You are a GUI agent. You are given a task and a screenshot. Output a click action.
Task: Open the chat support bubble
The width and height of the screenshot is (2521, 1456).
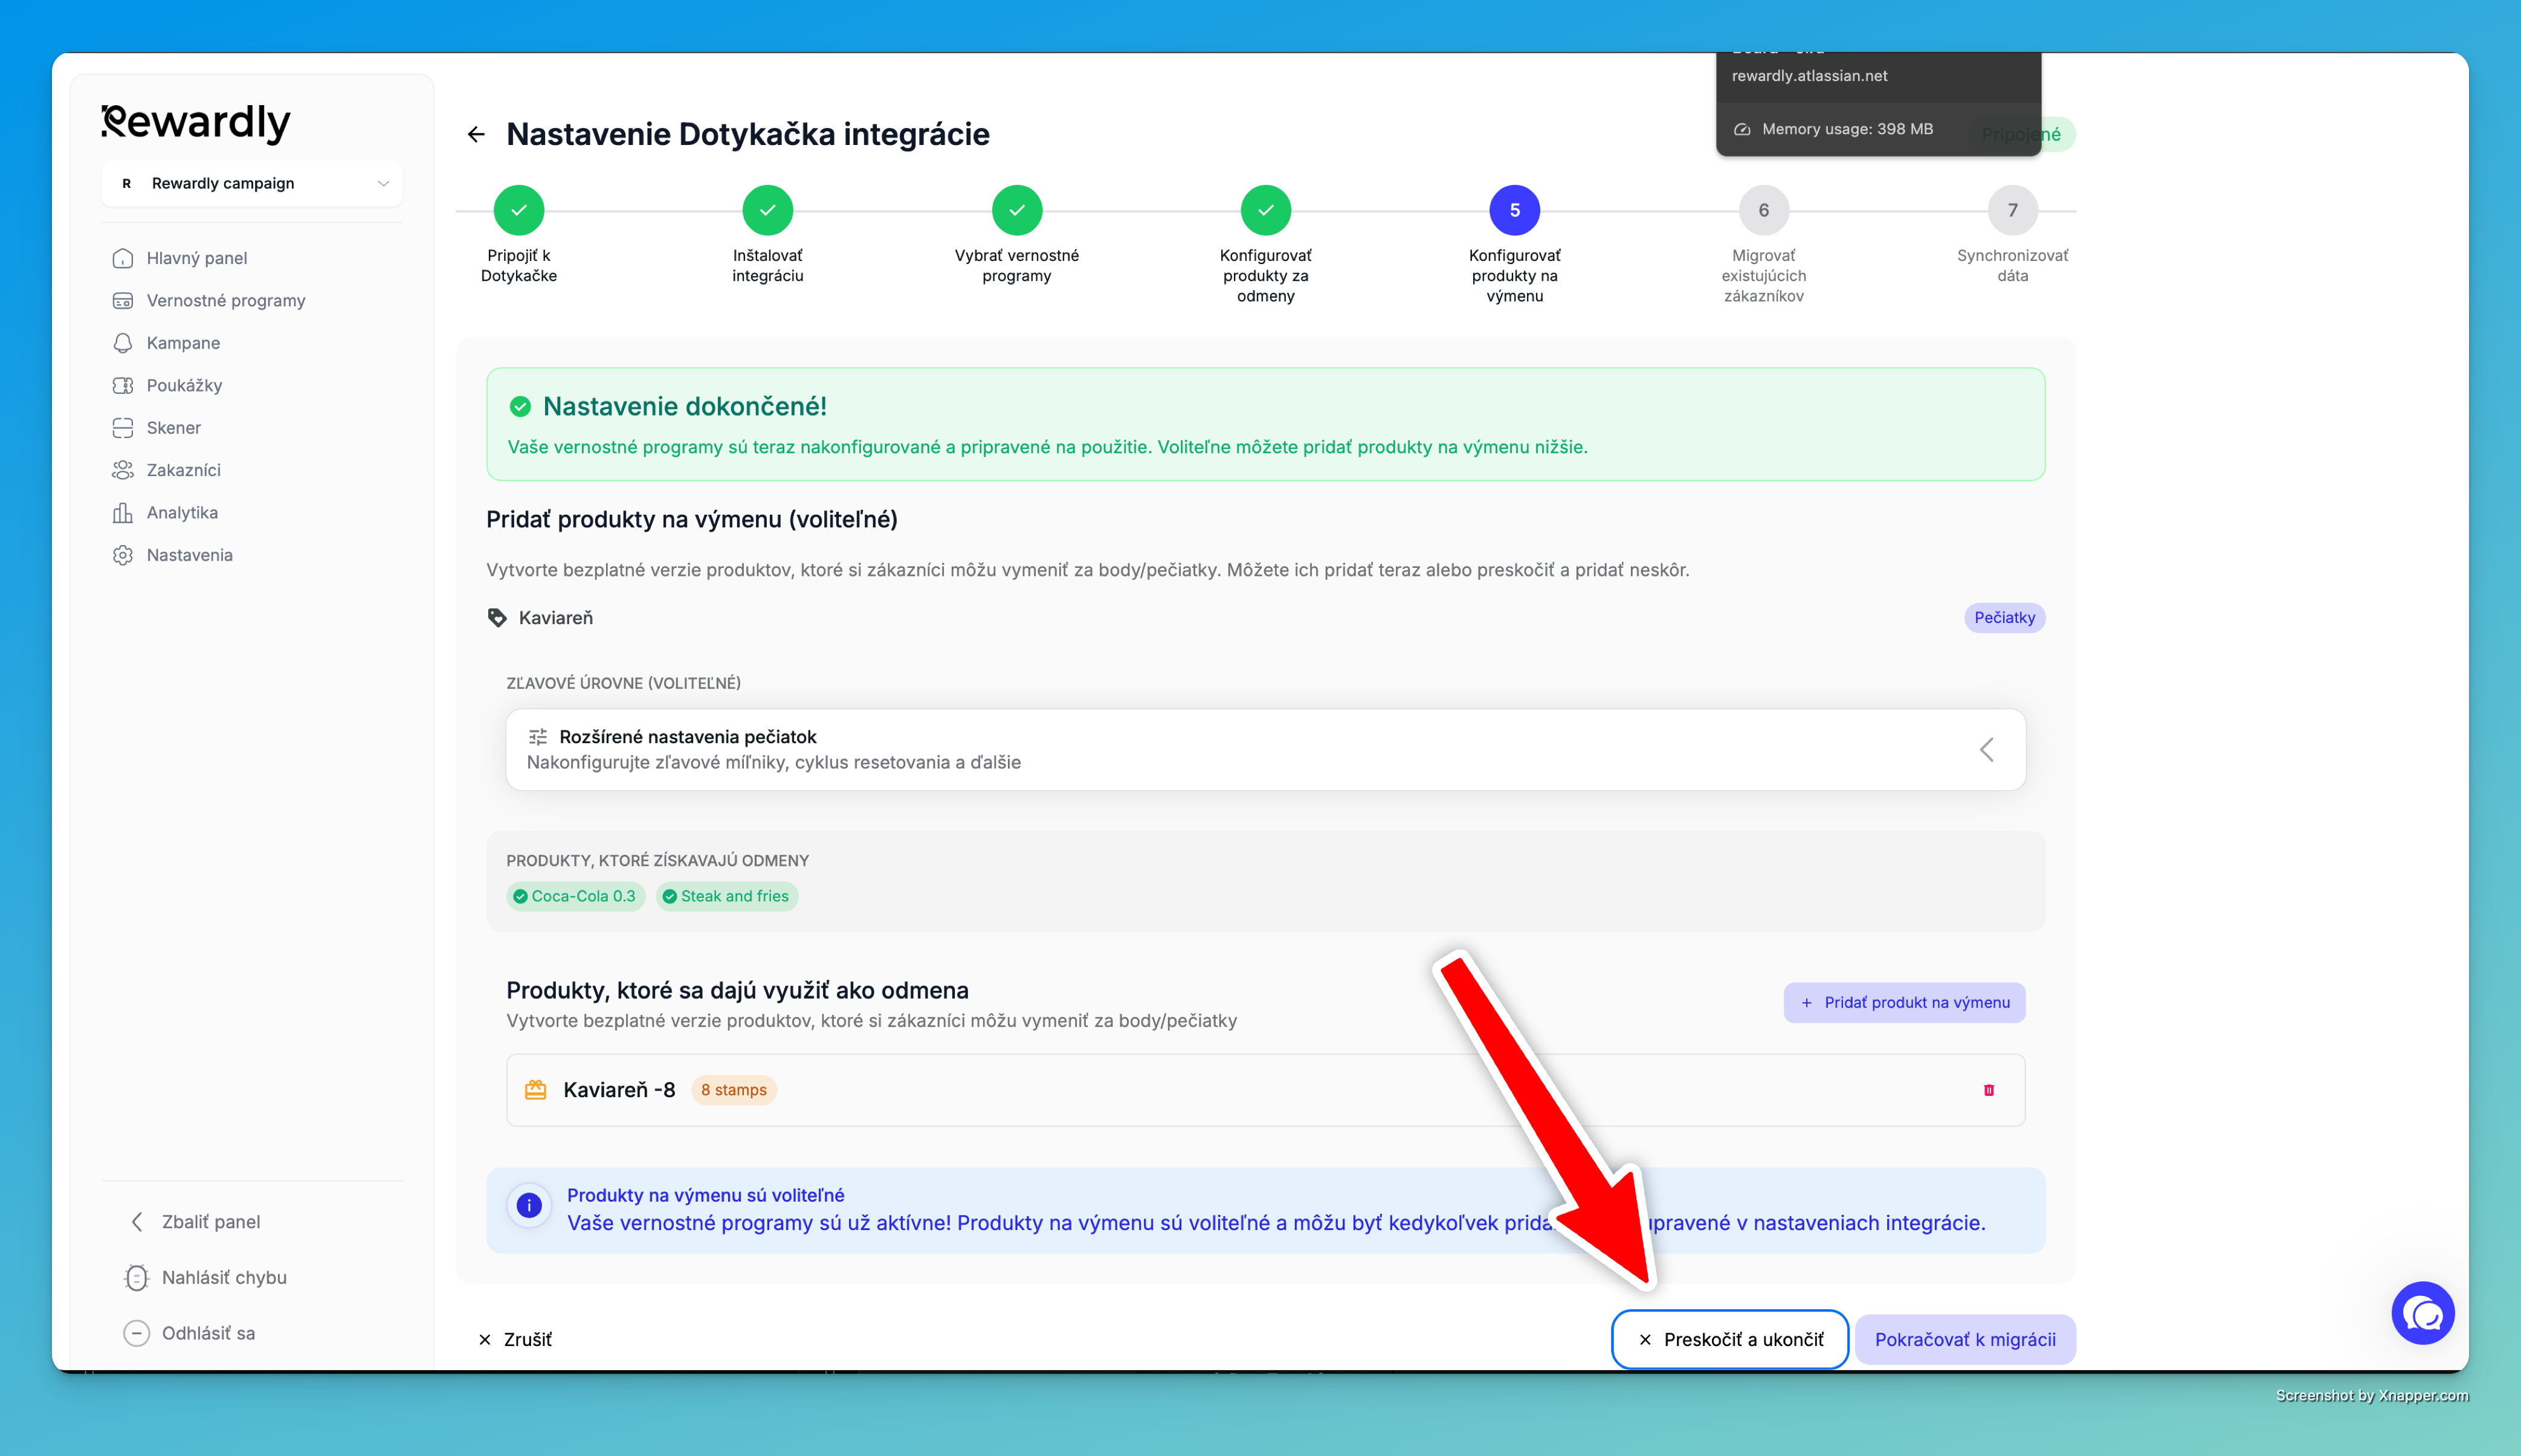tap(2422, 1313)
